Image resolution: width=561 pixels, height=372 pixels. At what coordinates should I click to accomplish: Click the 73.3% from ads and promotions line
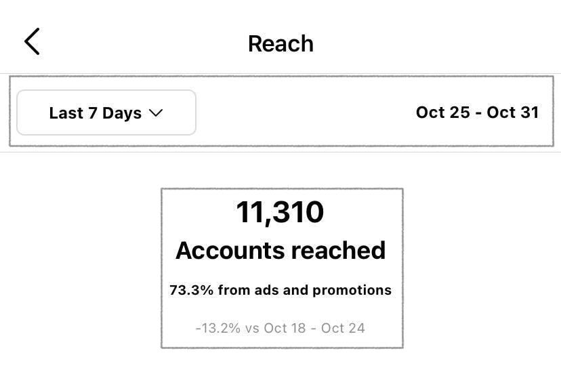(280, 290)
